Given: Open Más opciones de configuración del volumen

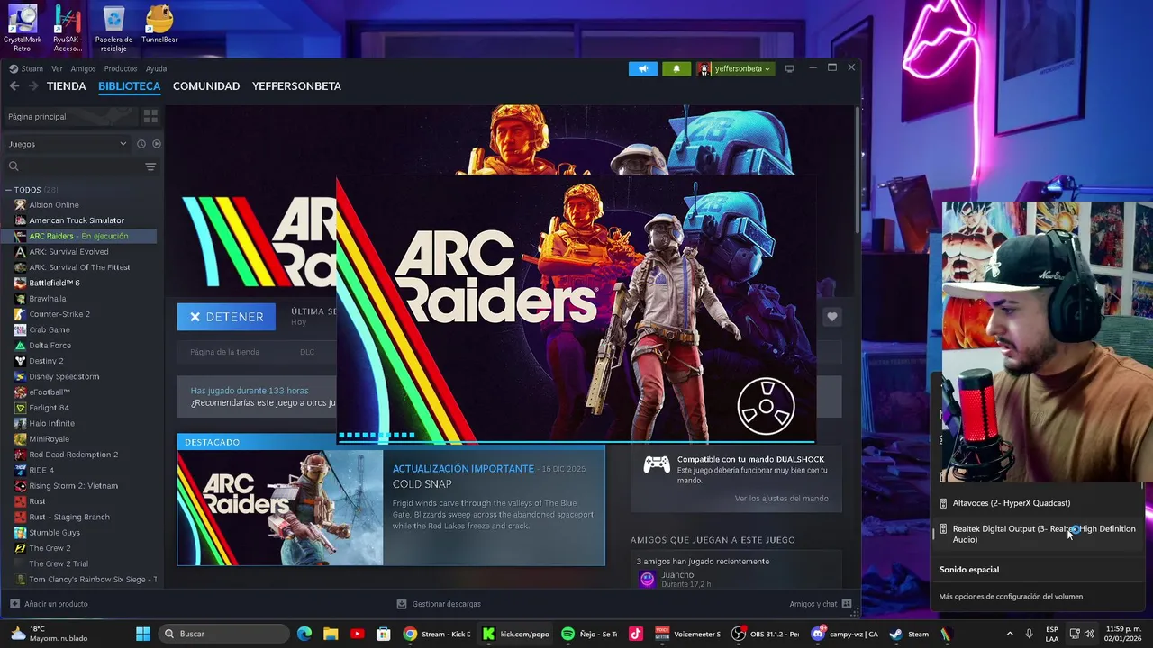Looking at the screenshot, I should (1011, 596).
